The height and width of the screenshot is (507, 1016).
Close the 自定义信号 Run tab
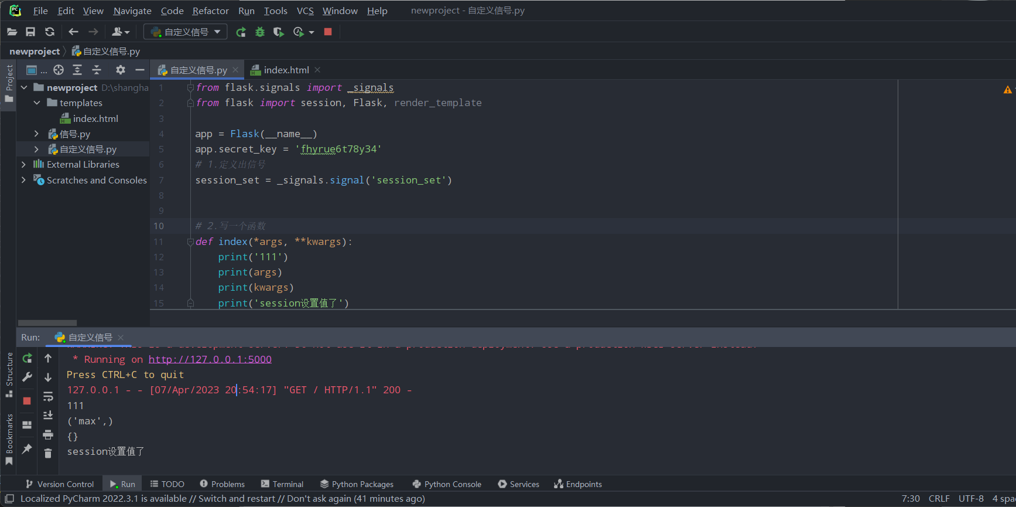coord(121,337)
